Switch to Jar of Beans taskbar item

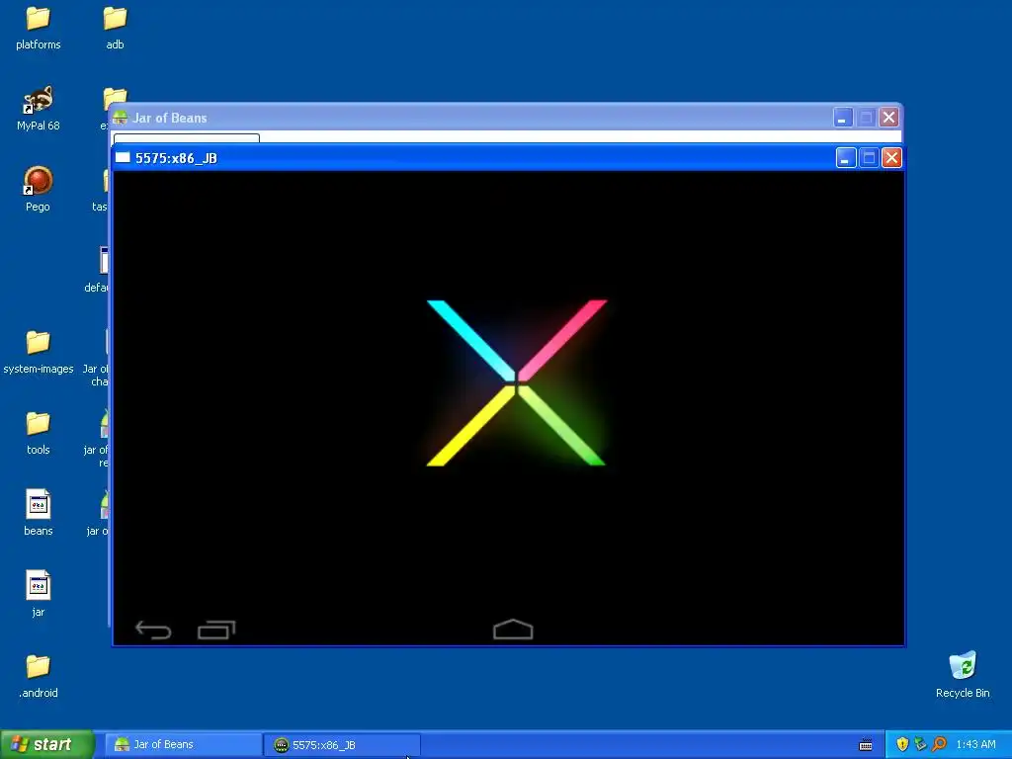click(x=183, y=745)
